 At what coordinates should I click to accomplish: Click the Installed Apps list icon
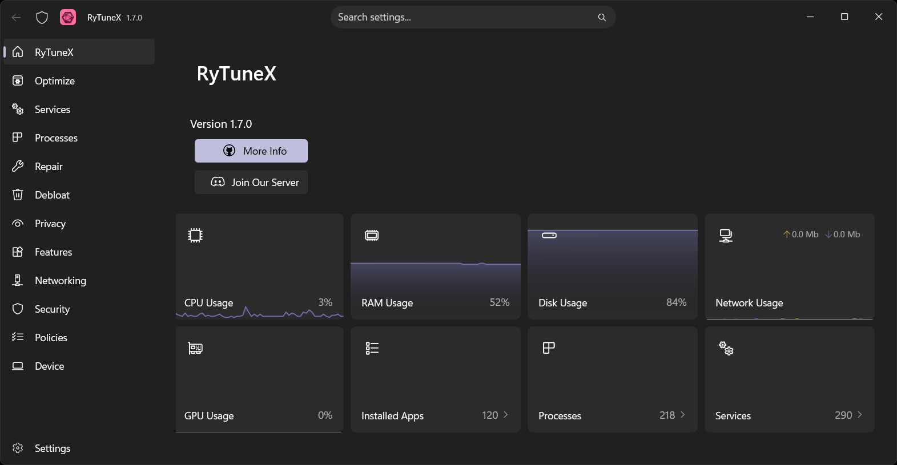pyautogui.click(x=372, y=348)
